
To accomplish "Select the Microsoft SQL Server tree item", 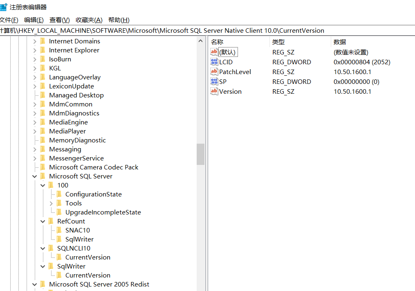I will point(81,176).
